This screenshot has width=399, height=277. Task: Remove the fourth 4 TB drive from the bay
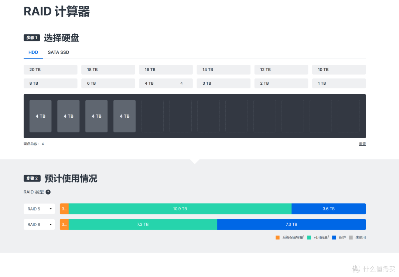pos(125,116)
